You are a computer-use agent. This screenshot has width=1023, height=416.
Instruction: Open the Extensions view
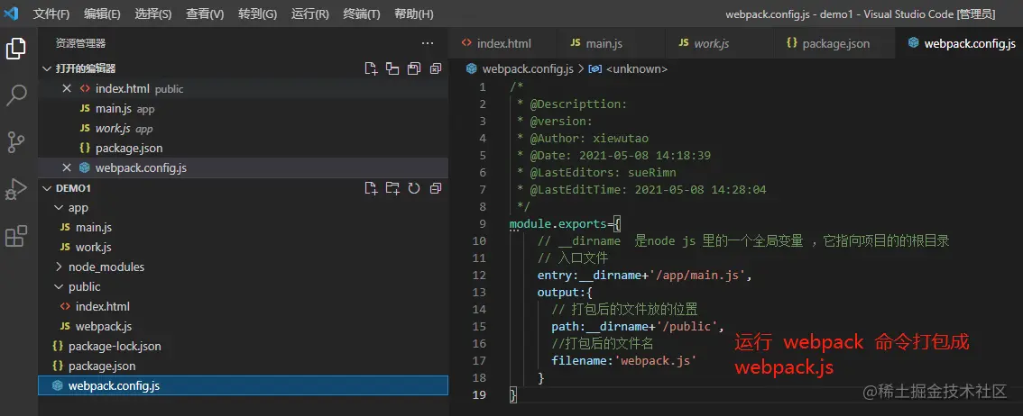[x=15, y=236]
